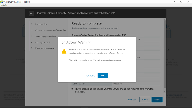The width and height of the screenshot is (192, 108).
Task: Select the Configure CEIP step
Action: click(x=43, y=42)
